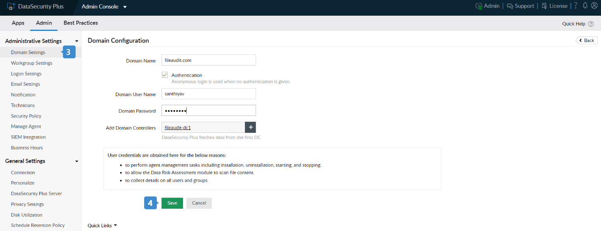Open Privacy Settings
This screenshot has width=601, height=231.
pos(27,205)
